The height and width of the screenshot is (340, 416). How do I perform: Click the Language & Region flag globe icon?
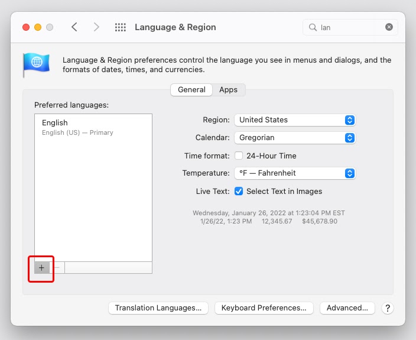tap(37, 64)
